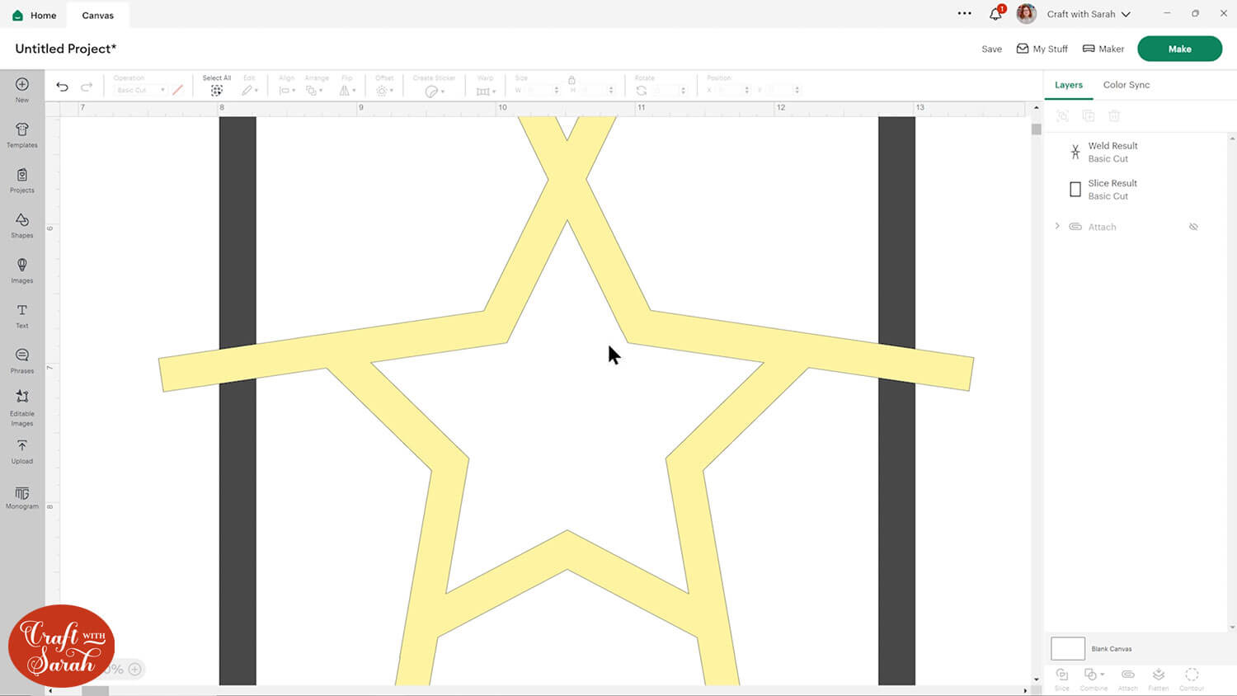Click the user profile avatar
The width and height of the screenshot is (1237, 696).
(x=1027, y=14)
